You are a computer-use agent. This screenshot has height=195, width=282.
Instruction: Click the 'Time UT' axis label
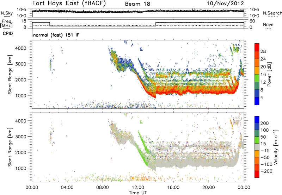coord(138,193)
